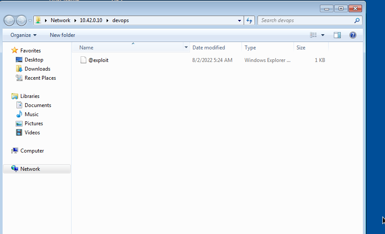Select the @exploit file
The height and width of the screenshot is (234, 385).
click(x=98, y=60)
